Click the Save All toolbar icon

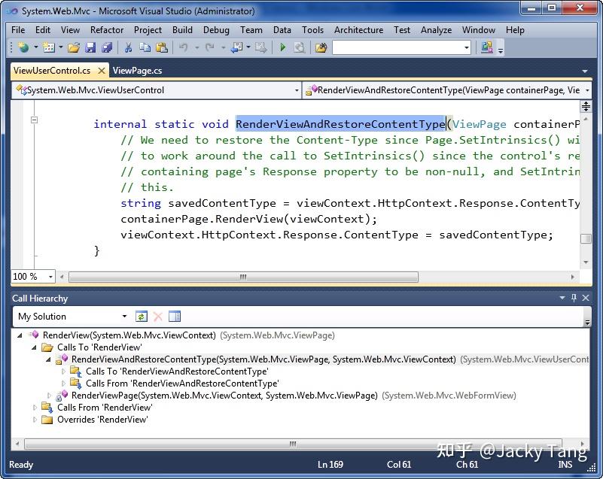105,47
